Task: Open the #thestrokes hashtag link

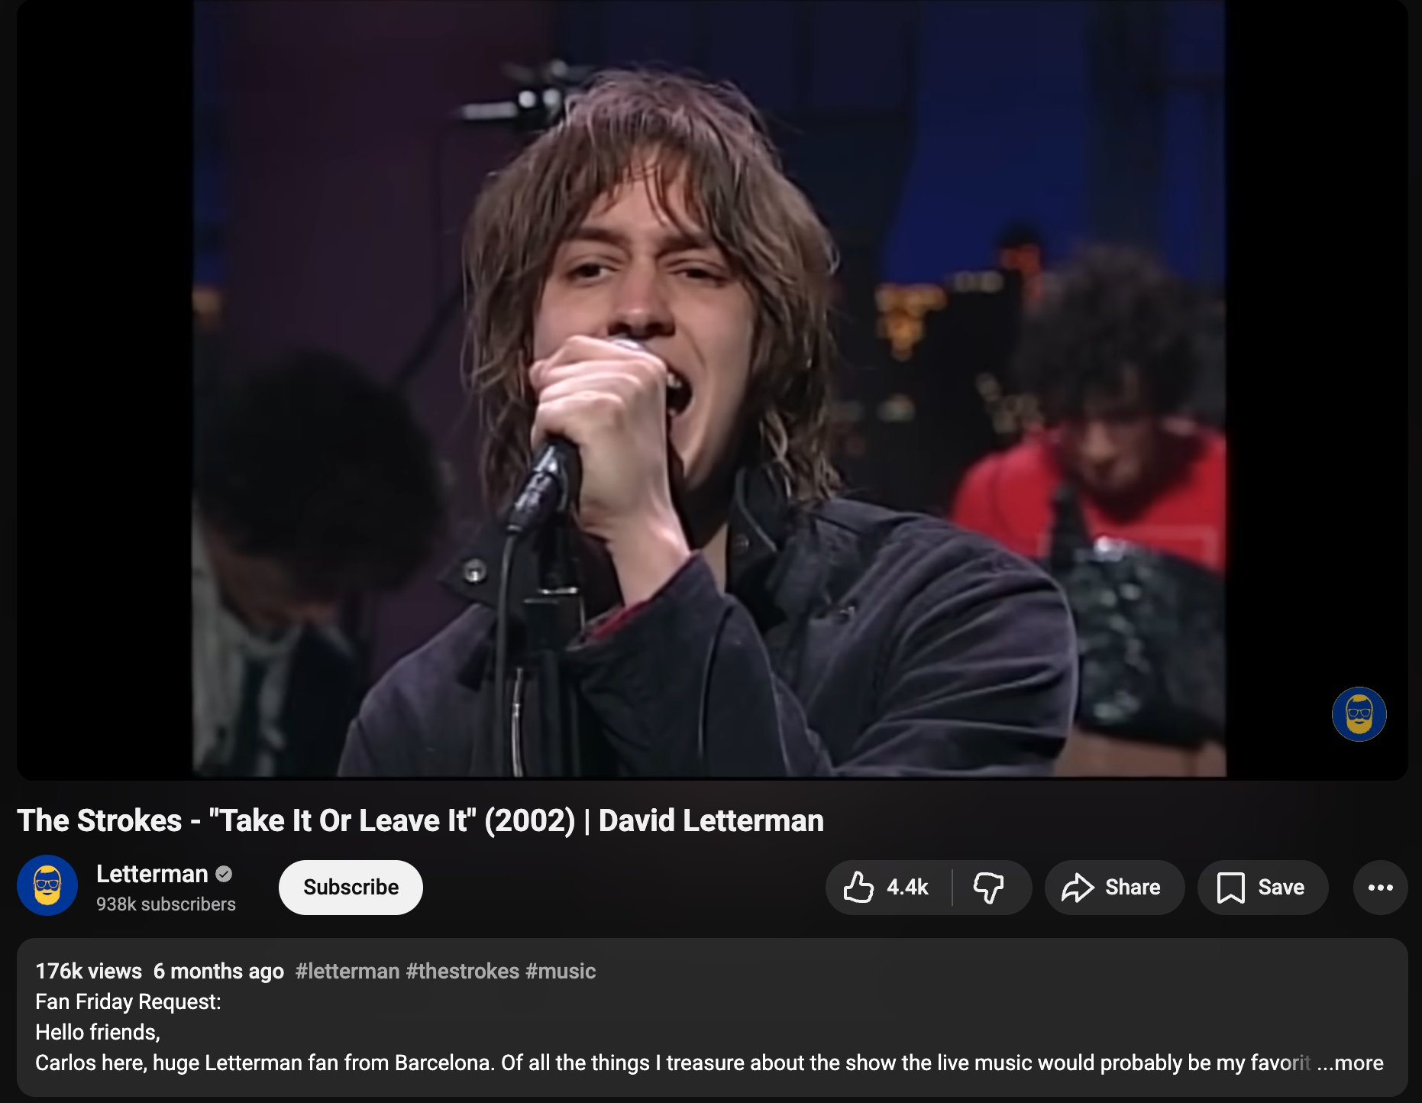Action: point(463,971)
